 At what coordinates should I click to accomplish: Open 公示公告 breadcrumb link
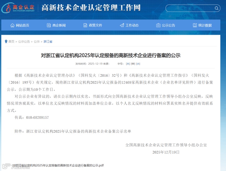pyautogui.click(x=24, y=42)
